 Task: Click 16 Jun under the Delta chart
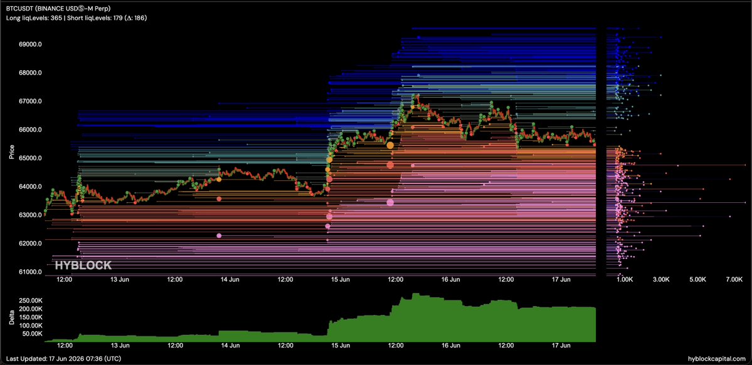point(452,346)
